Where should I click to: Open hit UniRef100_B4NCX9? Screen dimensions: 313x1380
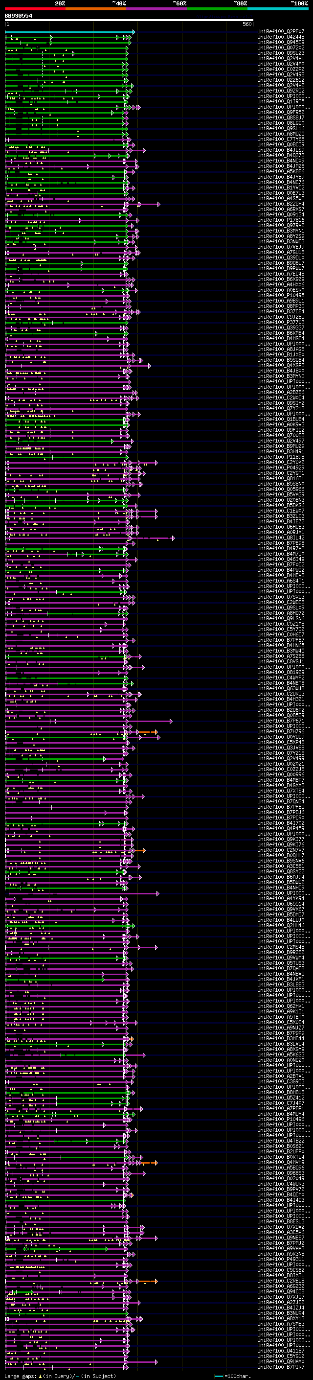click(280, 161)
